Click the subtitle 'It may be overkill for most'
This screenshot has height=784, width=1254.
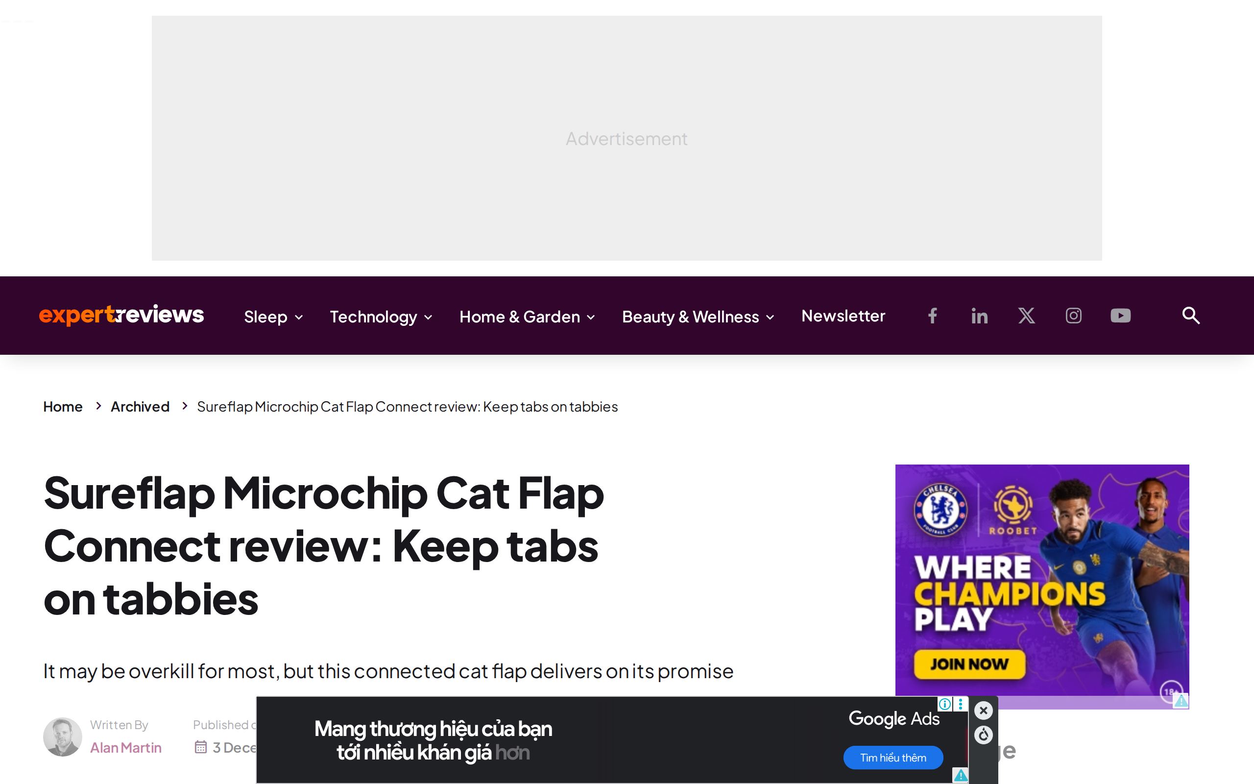click(388, 671)
